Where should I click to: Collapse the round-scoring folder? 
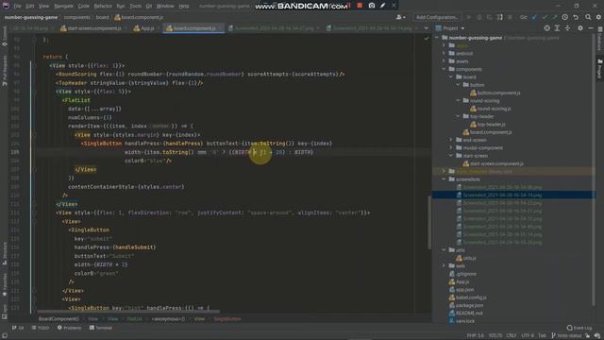(459, 101)
